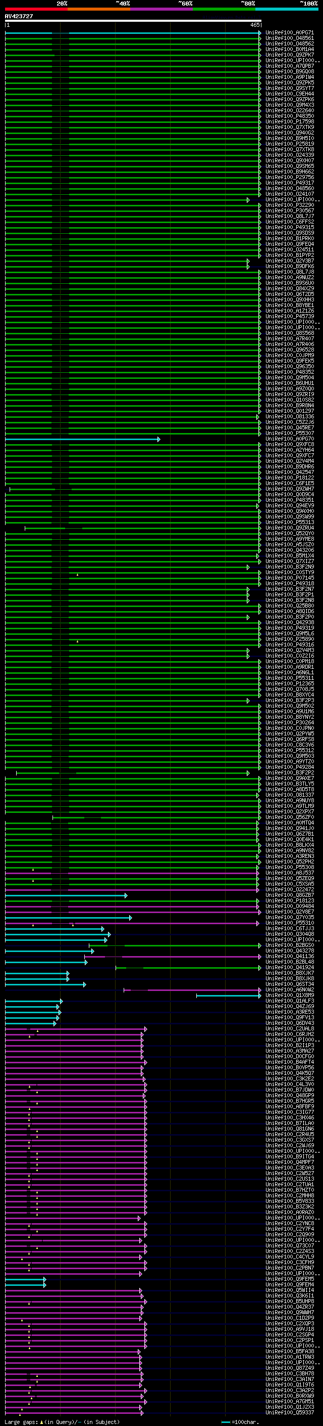Select hit label UniRef100_B5M1X4
This screenshot has height=1426, width=323.
click(x=289, y=556)
